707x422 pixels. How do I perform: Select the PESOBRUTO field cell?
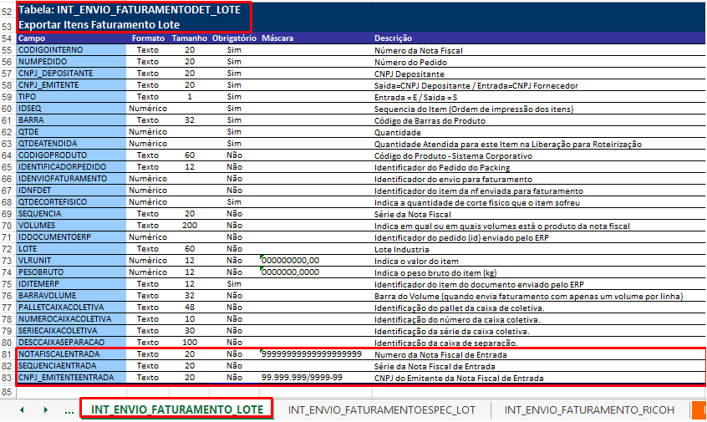click(x=72, y=272)
